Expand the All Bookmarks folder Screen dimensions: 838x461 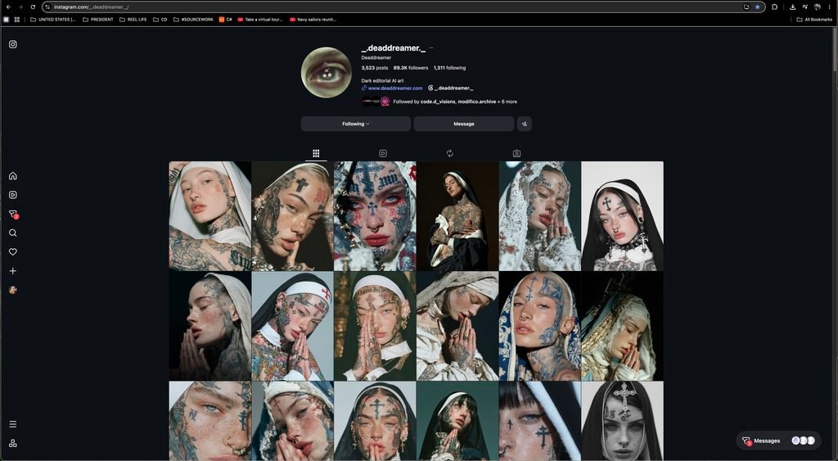[814, 20]
